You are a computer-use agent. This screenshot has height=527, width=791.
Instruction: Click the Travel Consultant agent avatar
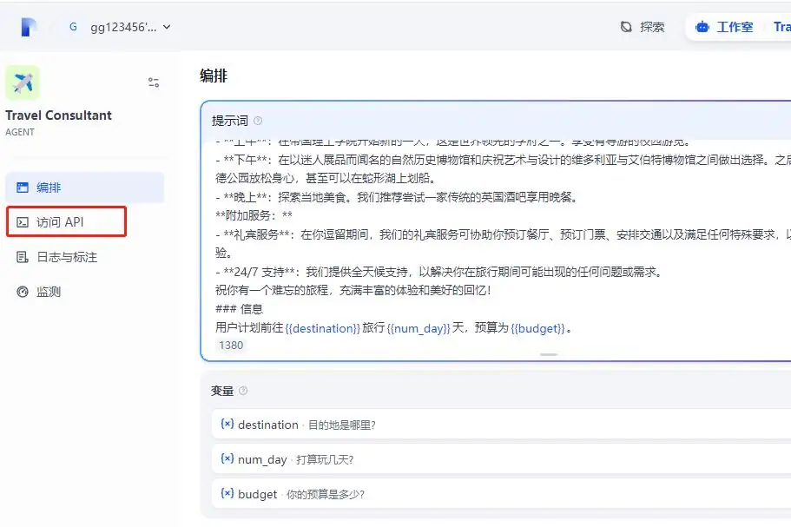point(22,82)
